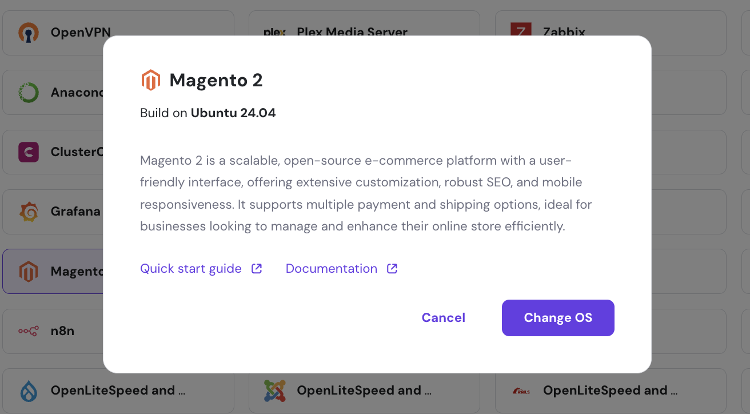Select the Anaconda template icon
Image resolution: width=750 pixels, height=414 pixels.
tap(29, 92)
